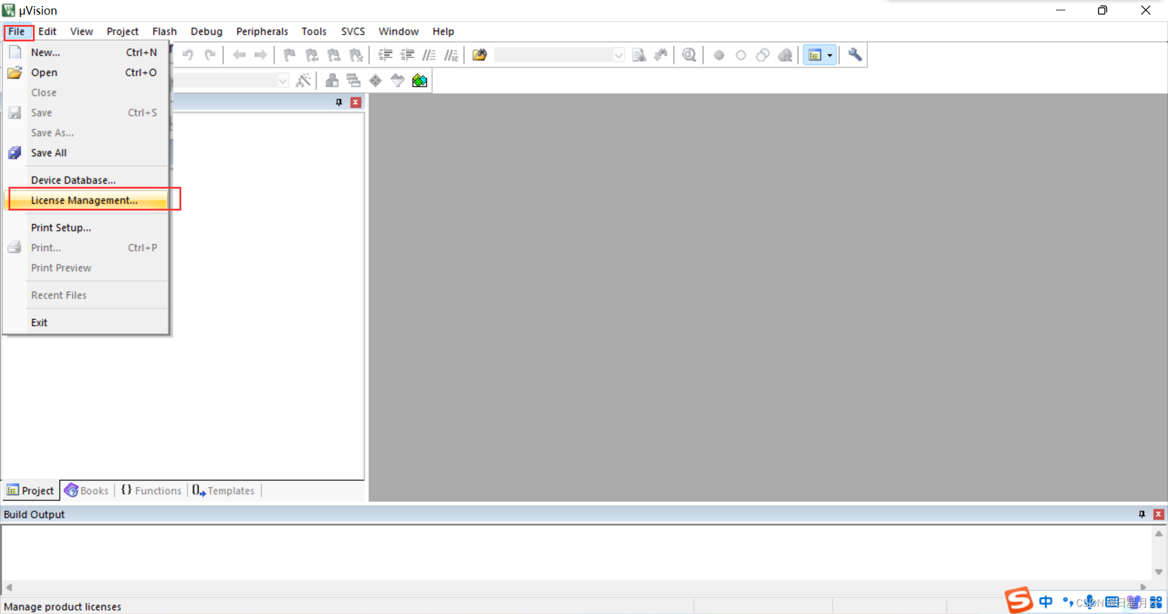1168x614 pixels.
Task: Pin the Project panel with pushpin
Action: [339, 103]
